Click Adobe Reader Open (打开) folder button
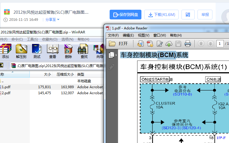 click(118, 44)
